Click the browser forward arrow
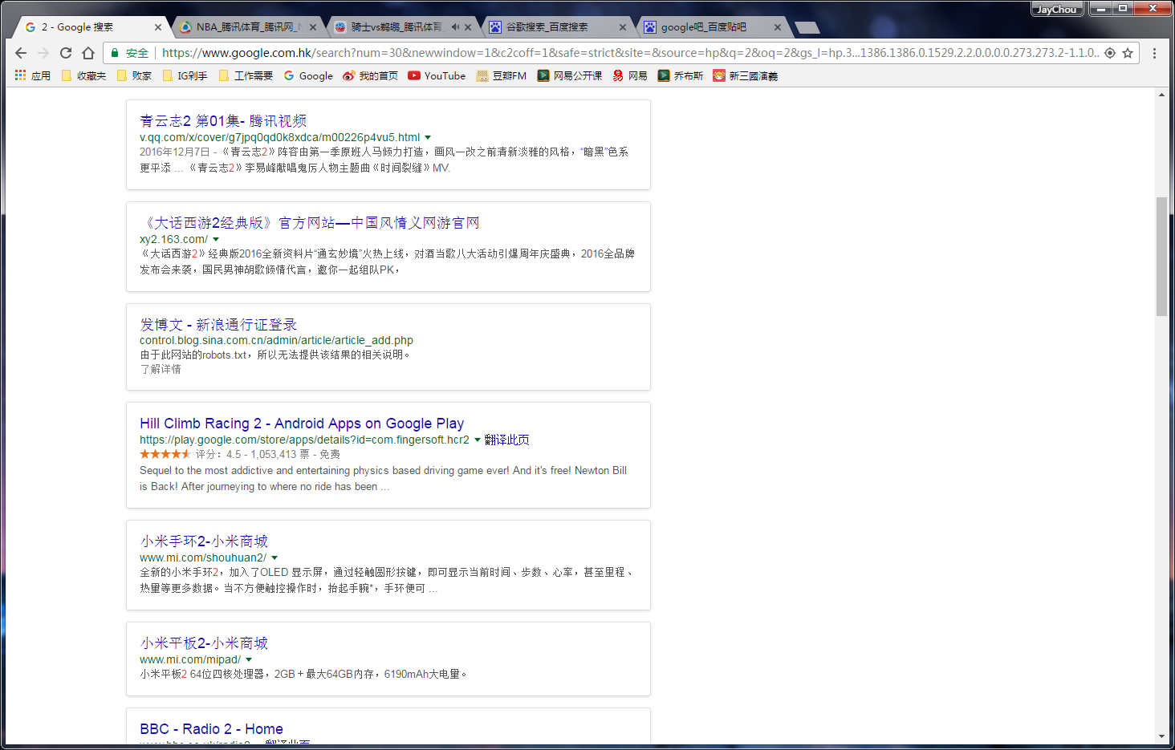 point(43,53)
